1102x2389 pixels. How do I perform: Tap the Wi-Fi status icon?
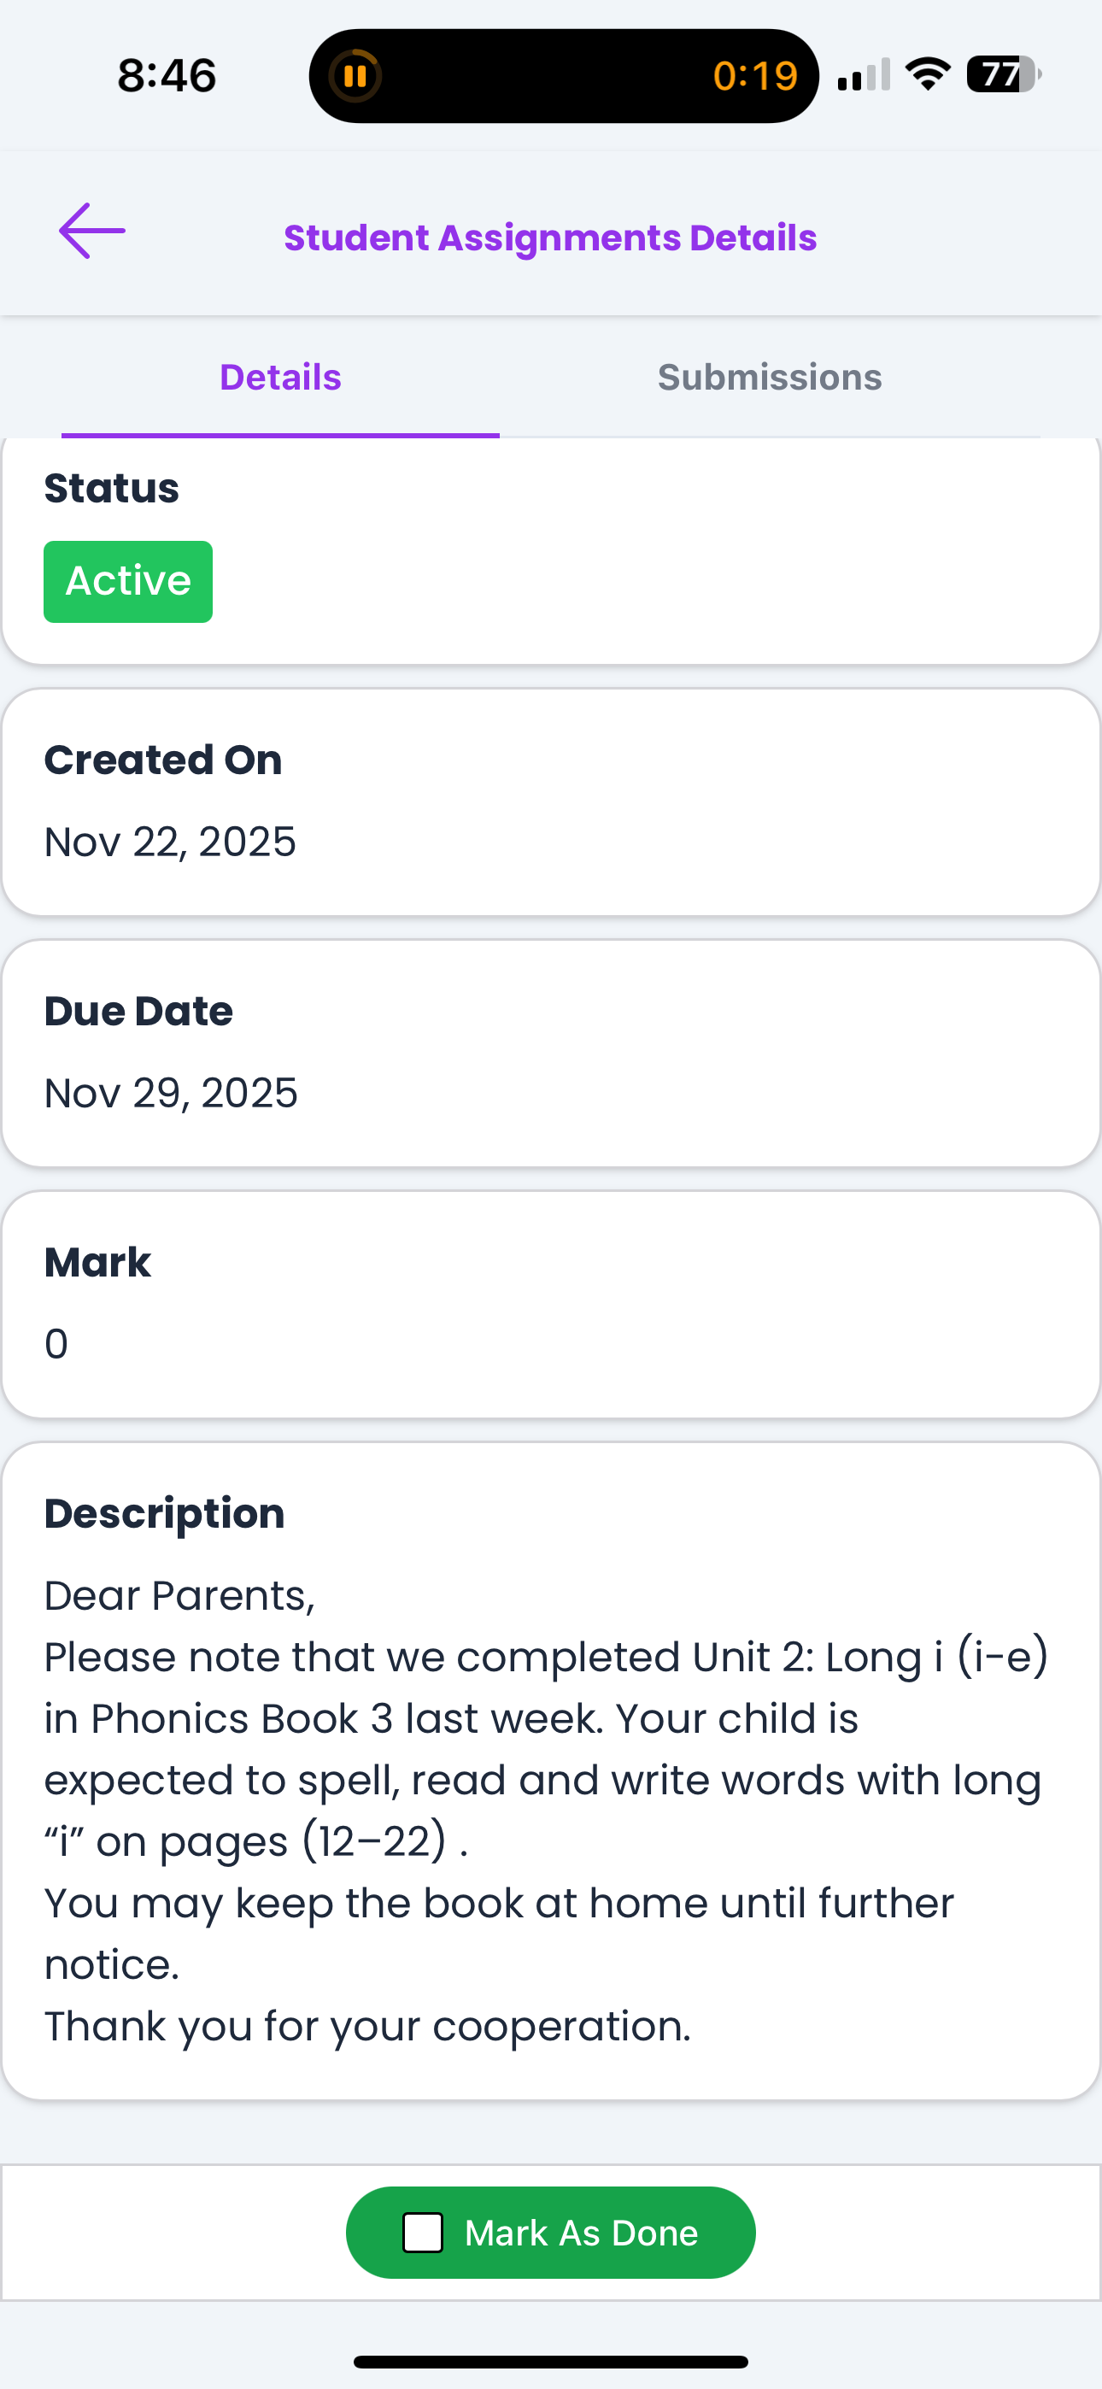(x=928, y=74)
